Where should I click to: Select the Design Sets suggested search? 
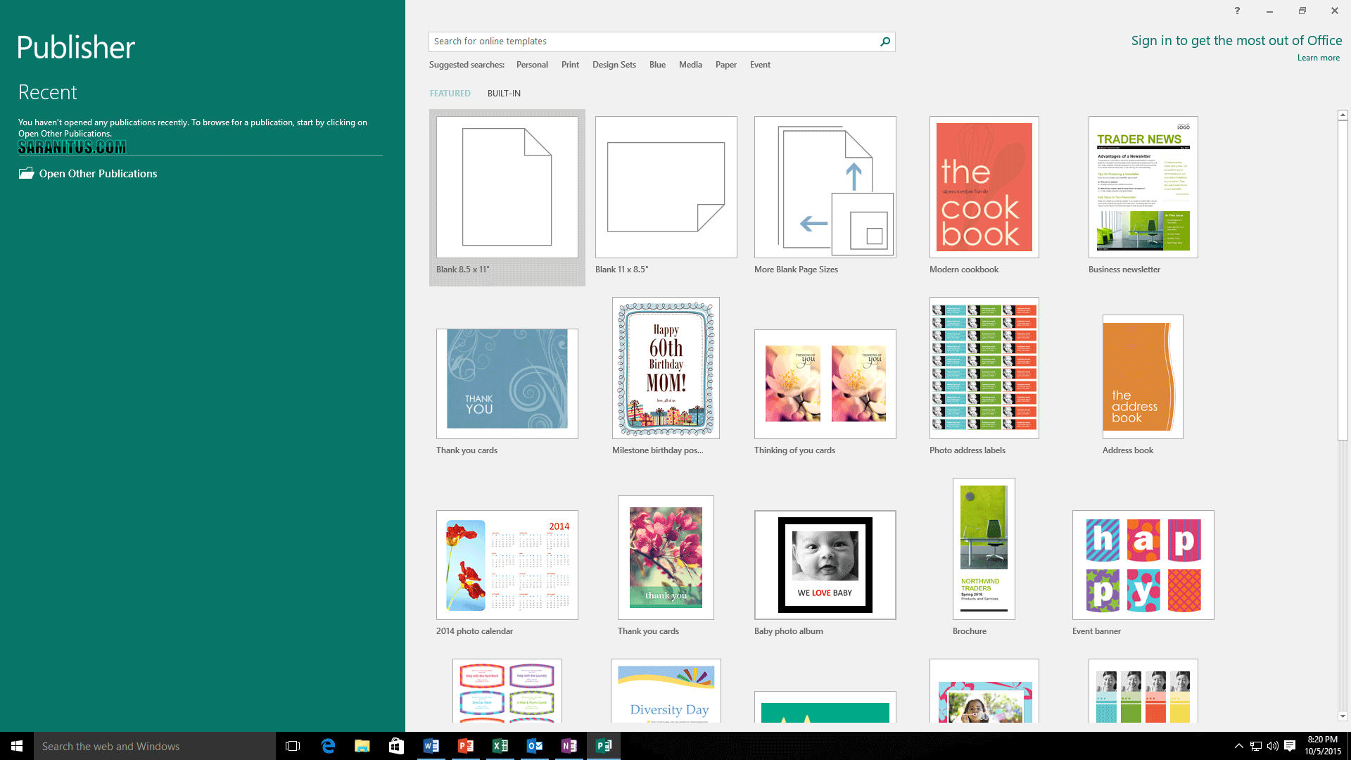point(614,64)
